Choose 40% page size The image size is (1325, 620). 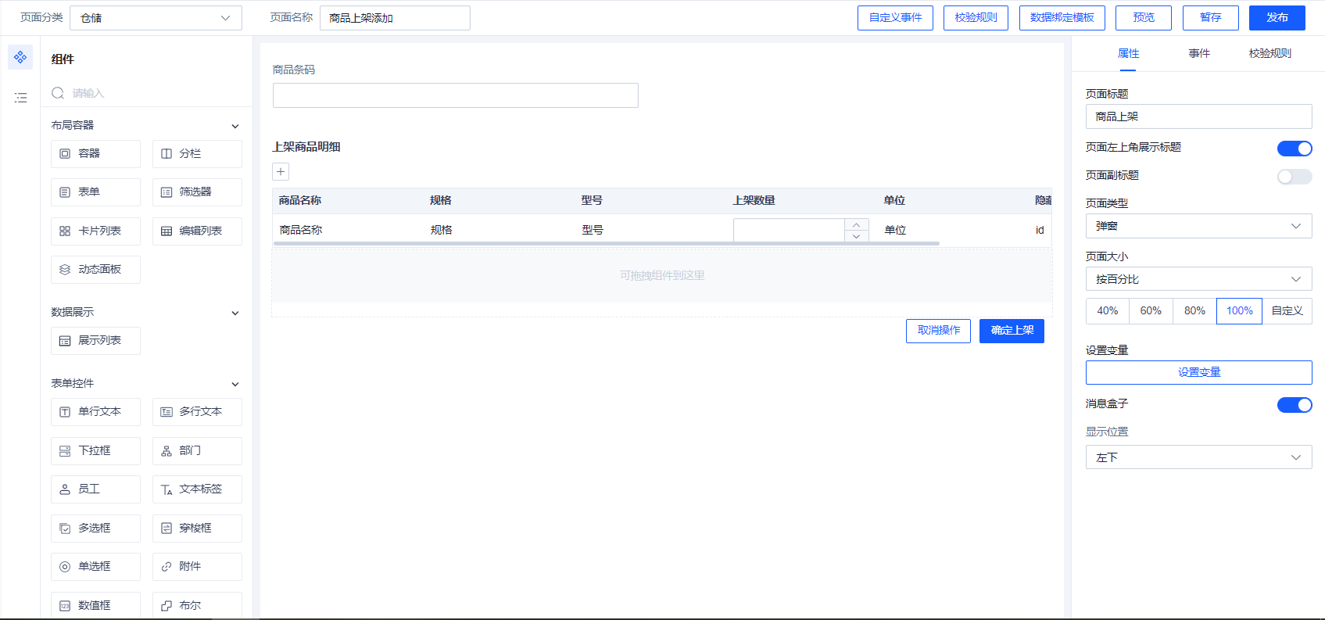[x=1108, y=311]
